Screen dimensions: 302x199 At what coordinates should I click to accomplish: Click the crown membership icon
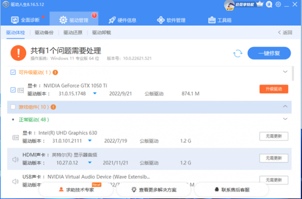[260, 4]
